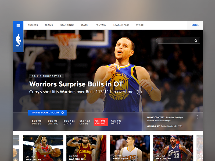Select the BOS 104 UTA 91 score
Image resolution: width=215 pixels, height=161 pixels.
69,122
